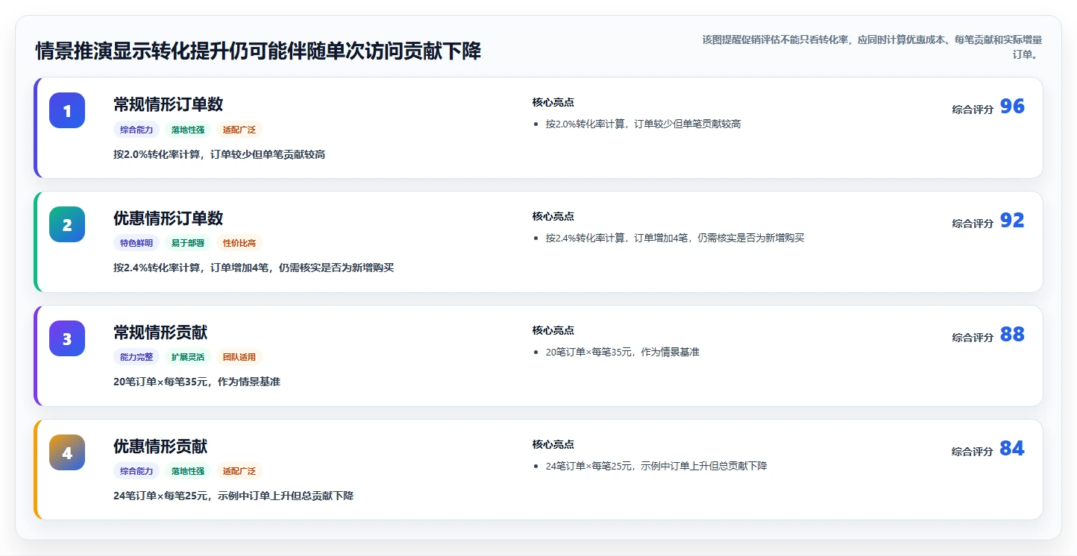Click the 落地性强 tag in 优惠情形贡献 card
Image resolution: width=1077 pixels, height=556 pixels.
coord(188,471)
